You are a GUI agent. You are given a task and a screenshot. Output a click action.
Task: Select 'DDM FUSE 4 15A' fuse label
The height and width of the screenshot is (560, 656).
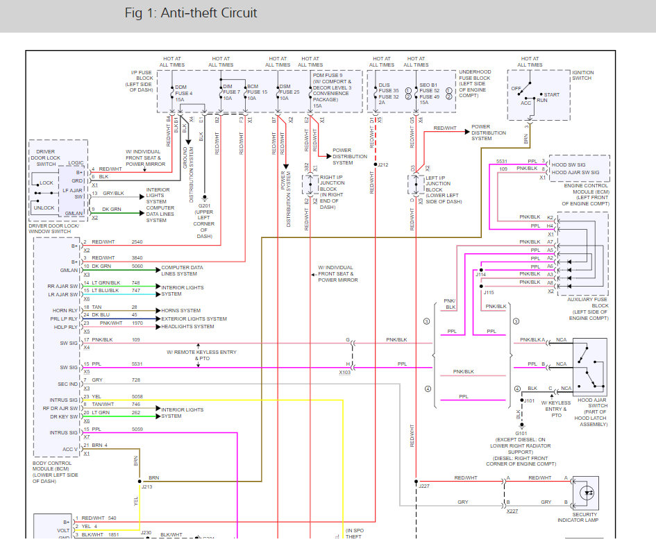[184, 93]
